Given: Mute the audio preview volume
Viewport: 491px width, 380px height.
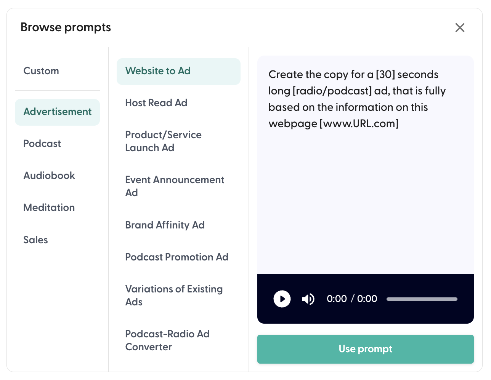Looking at the screenshot, I should click(308, 299).
